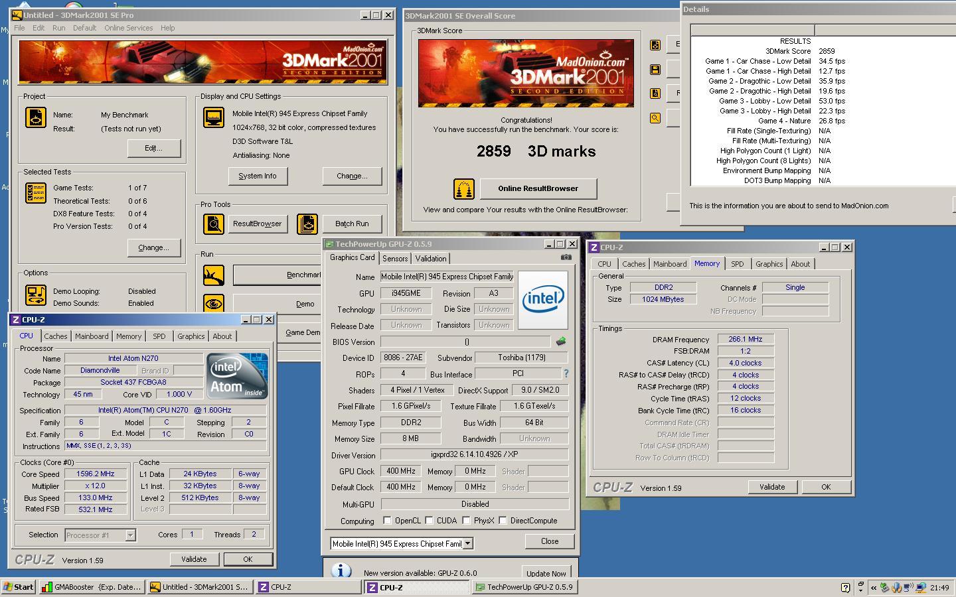The image size is (956, 597).
Task: Enable the OpenCL checkbox in GPU-Z
Action: [387, 521]
